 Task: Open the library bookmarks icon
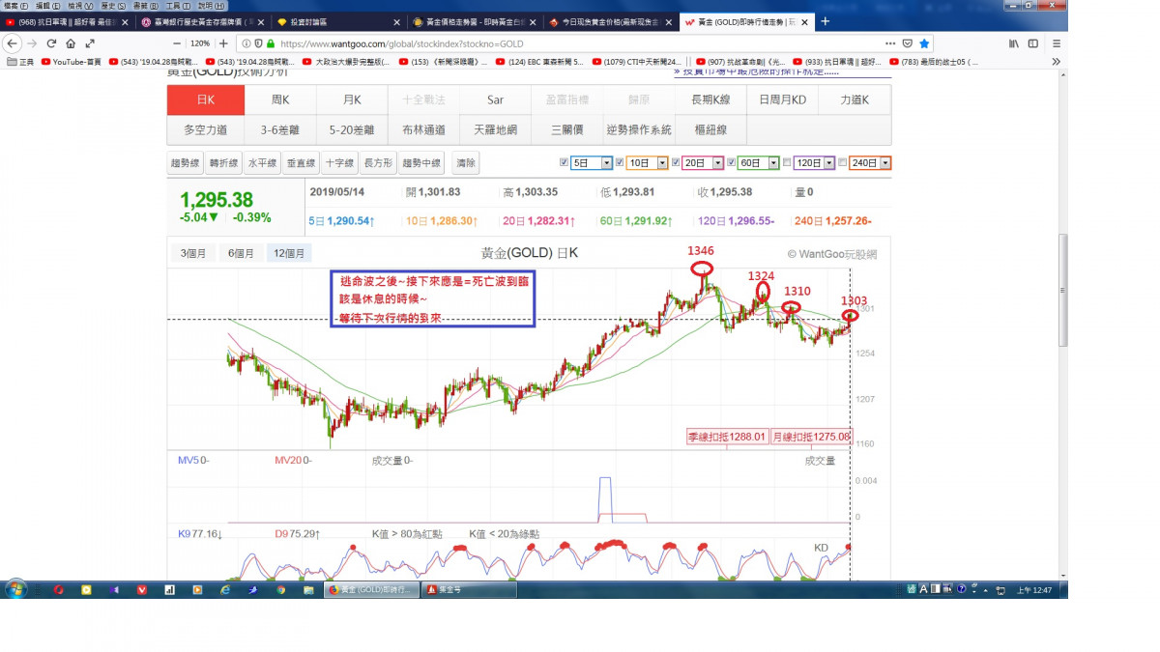pyautogui.click(x=1014, y=43)
